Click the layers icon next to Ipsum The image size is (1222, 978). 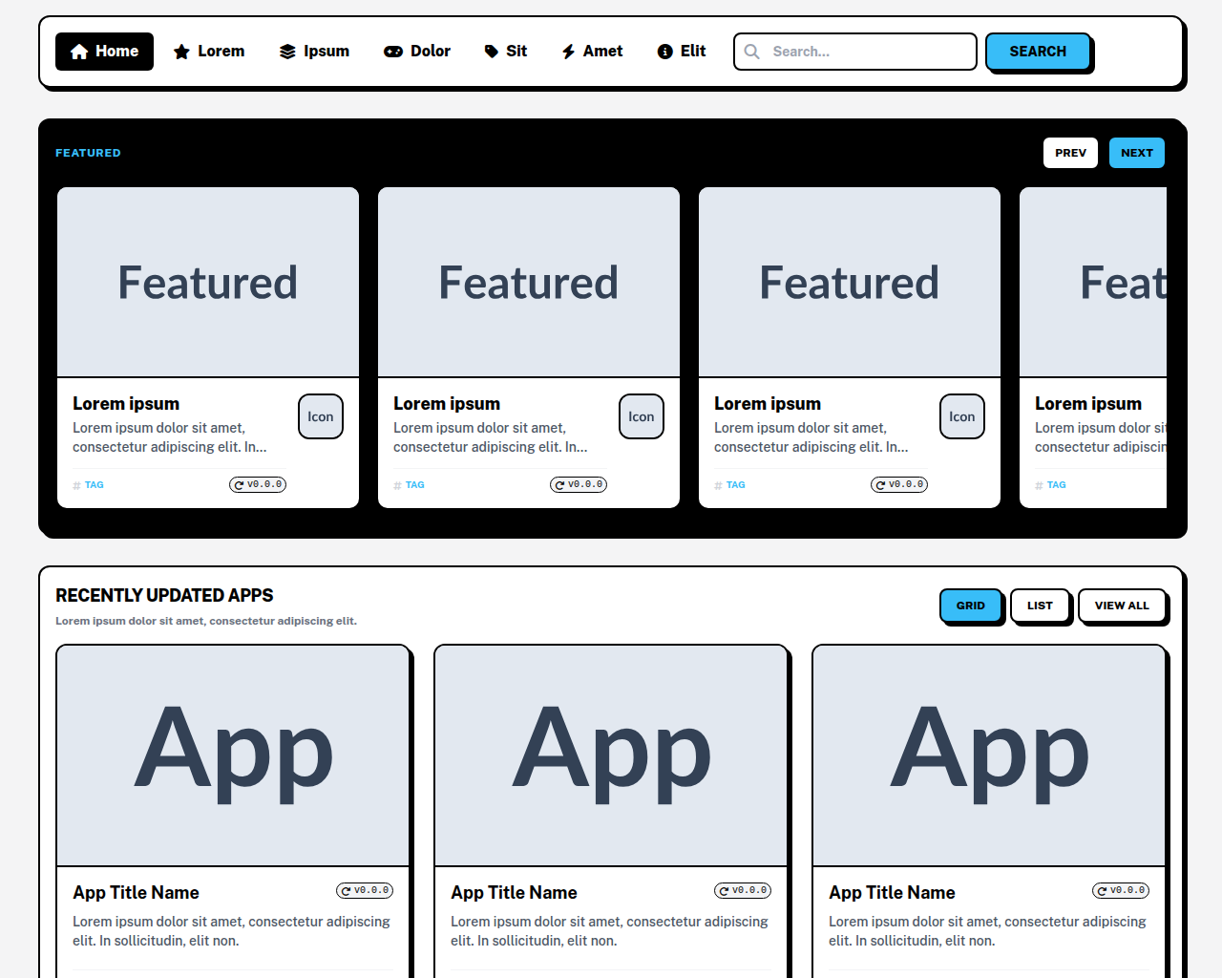[x=286, y=52]
